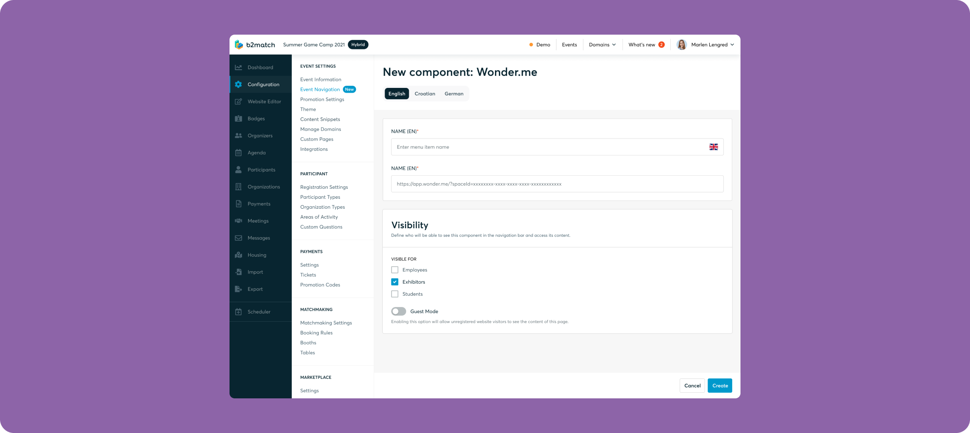Switch to the English language tab
The width and height of the screenshot is (970, 433).
point(397,94)
